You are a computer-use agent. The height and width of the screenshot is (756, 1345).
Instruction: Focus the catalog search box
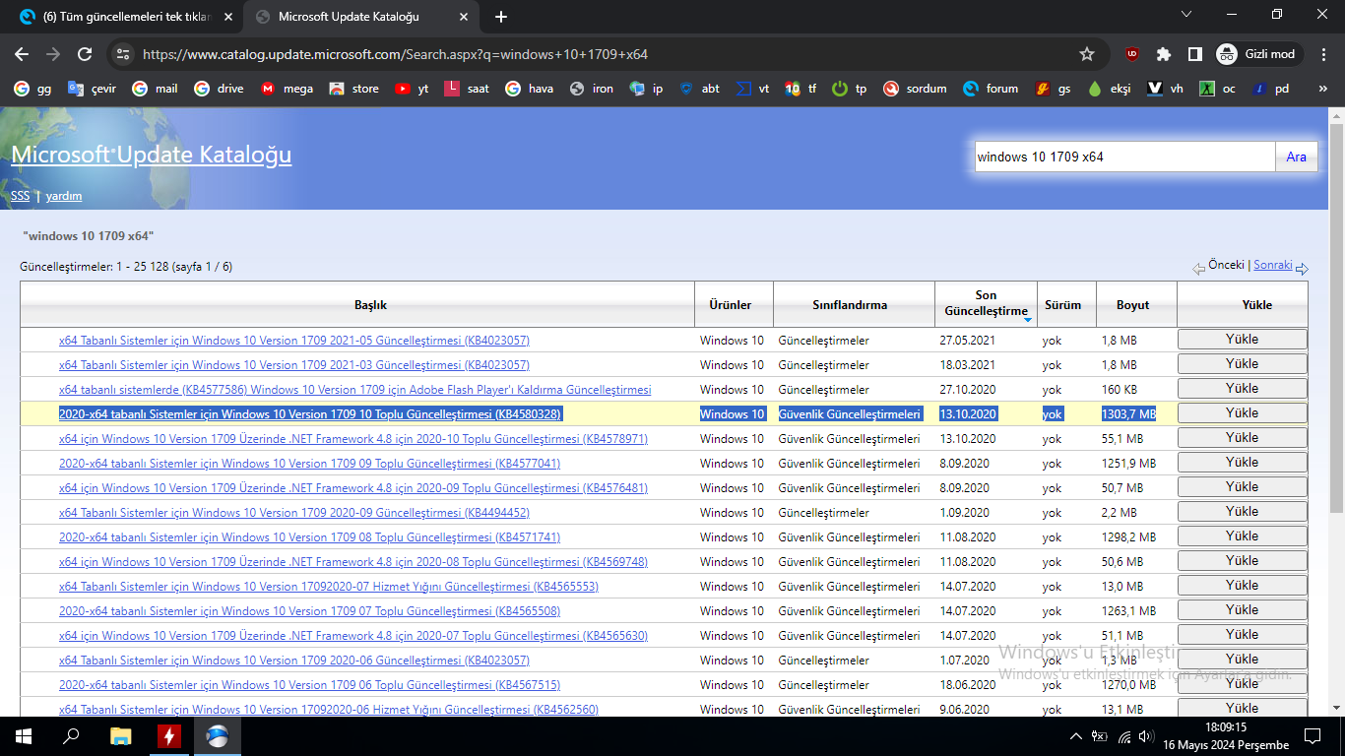point(1124,157)
